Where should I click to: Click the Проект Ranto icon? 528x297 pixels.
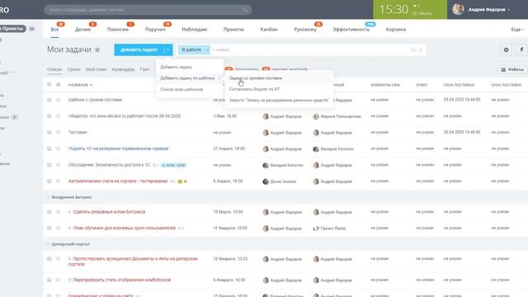(316, 229)
